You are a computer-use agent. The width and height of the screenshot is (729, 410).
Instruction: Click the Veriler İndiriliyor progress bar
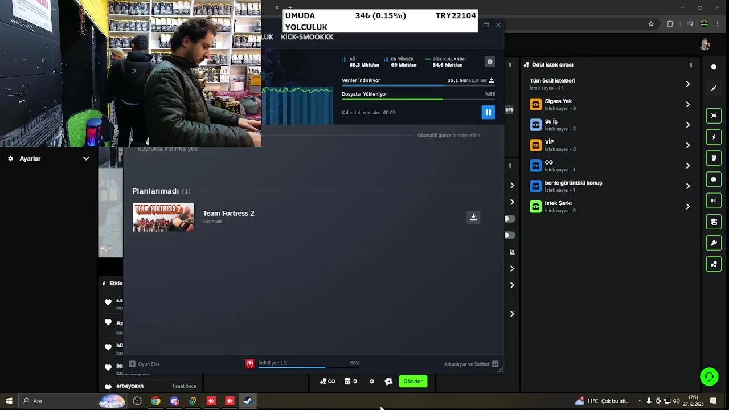418,85
